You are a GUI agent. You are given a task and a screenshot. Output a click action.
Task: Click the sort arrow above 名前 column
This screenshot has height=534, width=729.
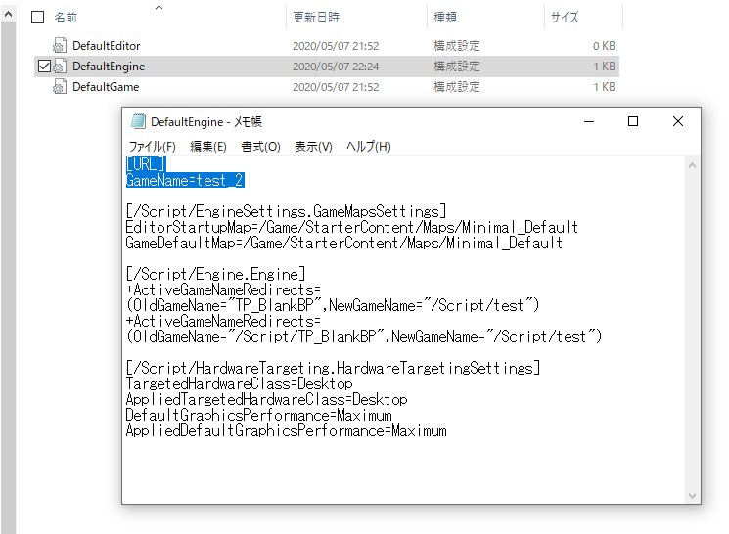tap(159, 7)
